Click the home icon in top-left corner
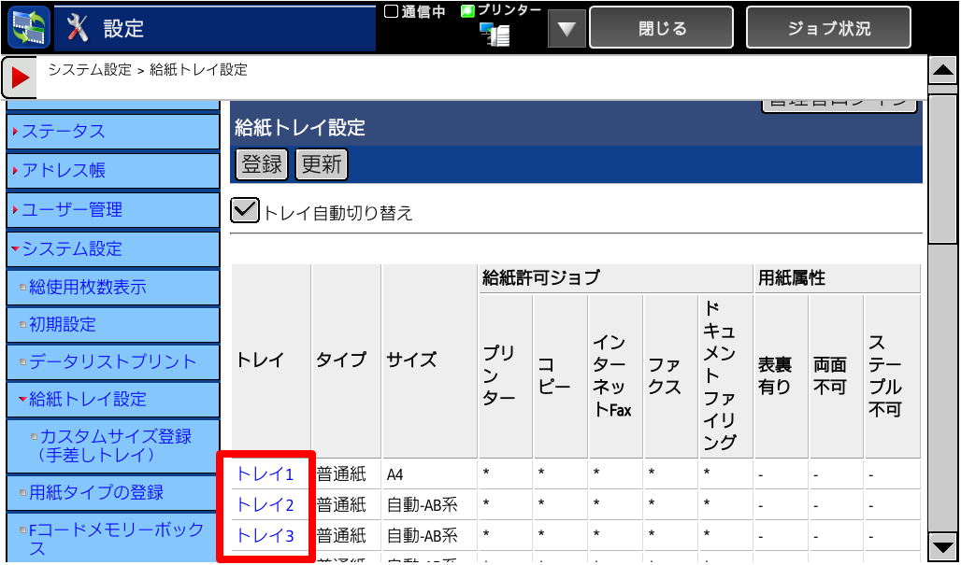The image size is (961, 565). tap(27, 28)
